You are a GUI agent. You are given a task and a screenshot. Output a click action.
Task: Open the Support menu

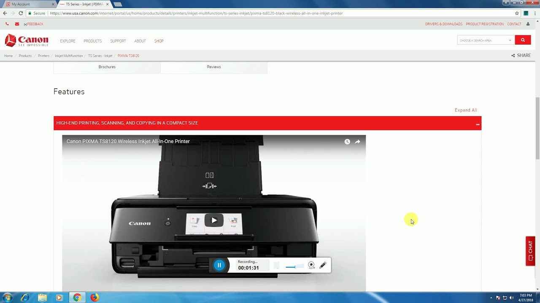point(118,41)
